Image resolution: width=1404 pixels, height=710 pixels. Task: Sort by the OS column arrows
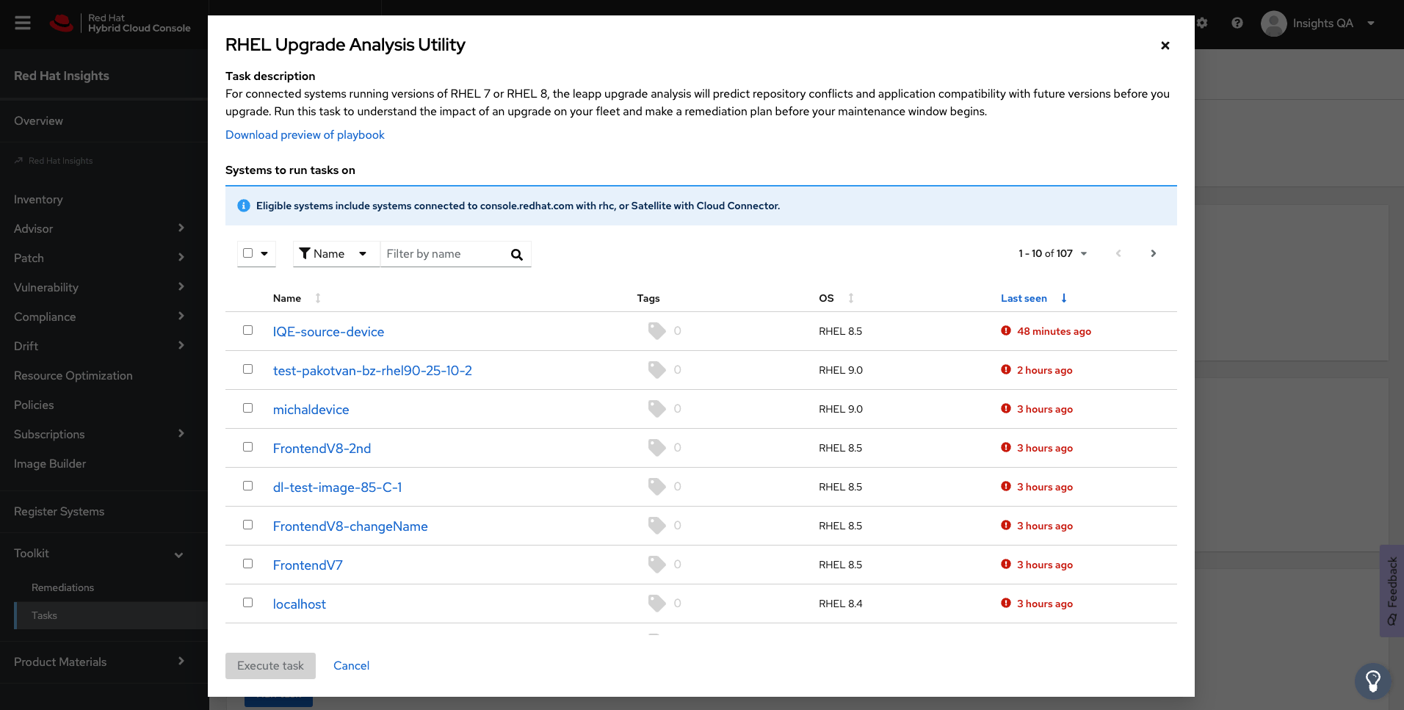tap(851, 298)
